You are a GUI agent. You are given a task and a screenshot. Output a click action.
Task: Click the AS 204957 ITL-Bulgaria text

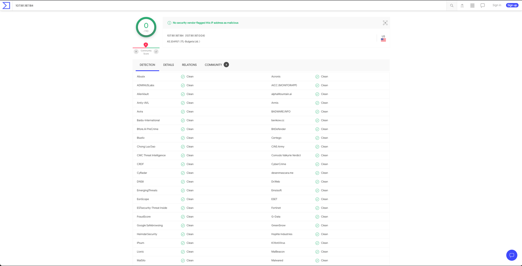183,41
